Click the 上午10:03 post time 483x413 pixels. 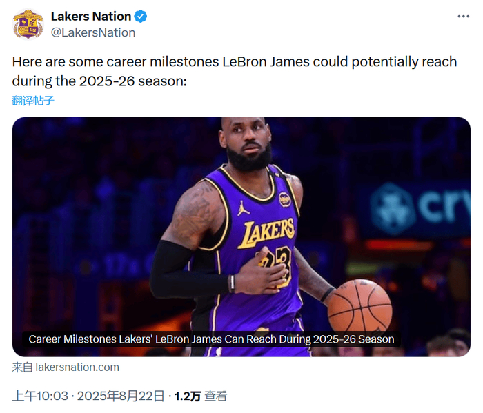tap(40, 396)
